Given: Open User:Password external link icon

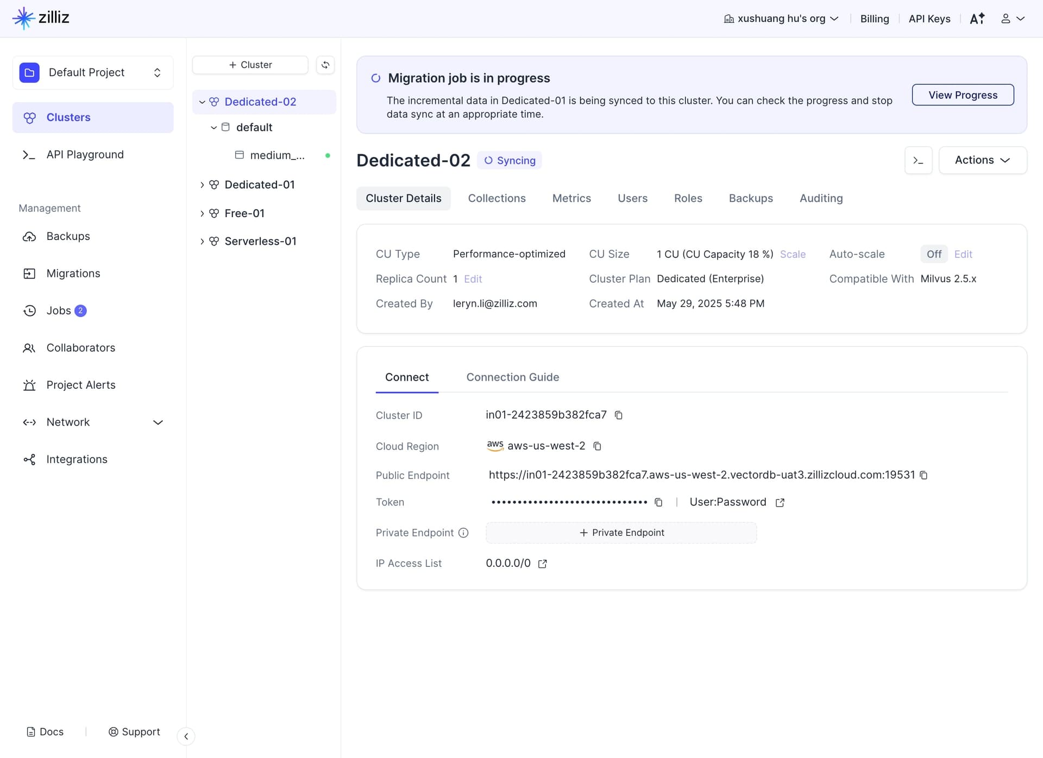Looking at the screenshot, I should point(780,502).
